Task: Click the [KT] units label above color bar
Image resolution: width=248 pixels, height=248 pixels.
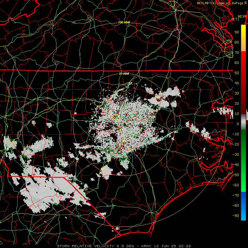Action: [x=235, y=19]
